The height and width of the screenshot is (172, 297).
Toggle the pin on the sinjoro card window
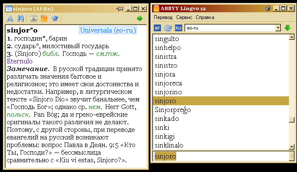tap(120, 8)
